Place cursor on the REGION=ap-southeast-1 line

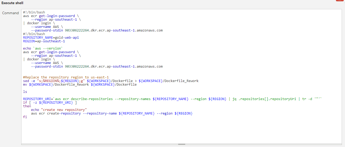(44, 41)
